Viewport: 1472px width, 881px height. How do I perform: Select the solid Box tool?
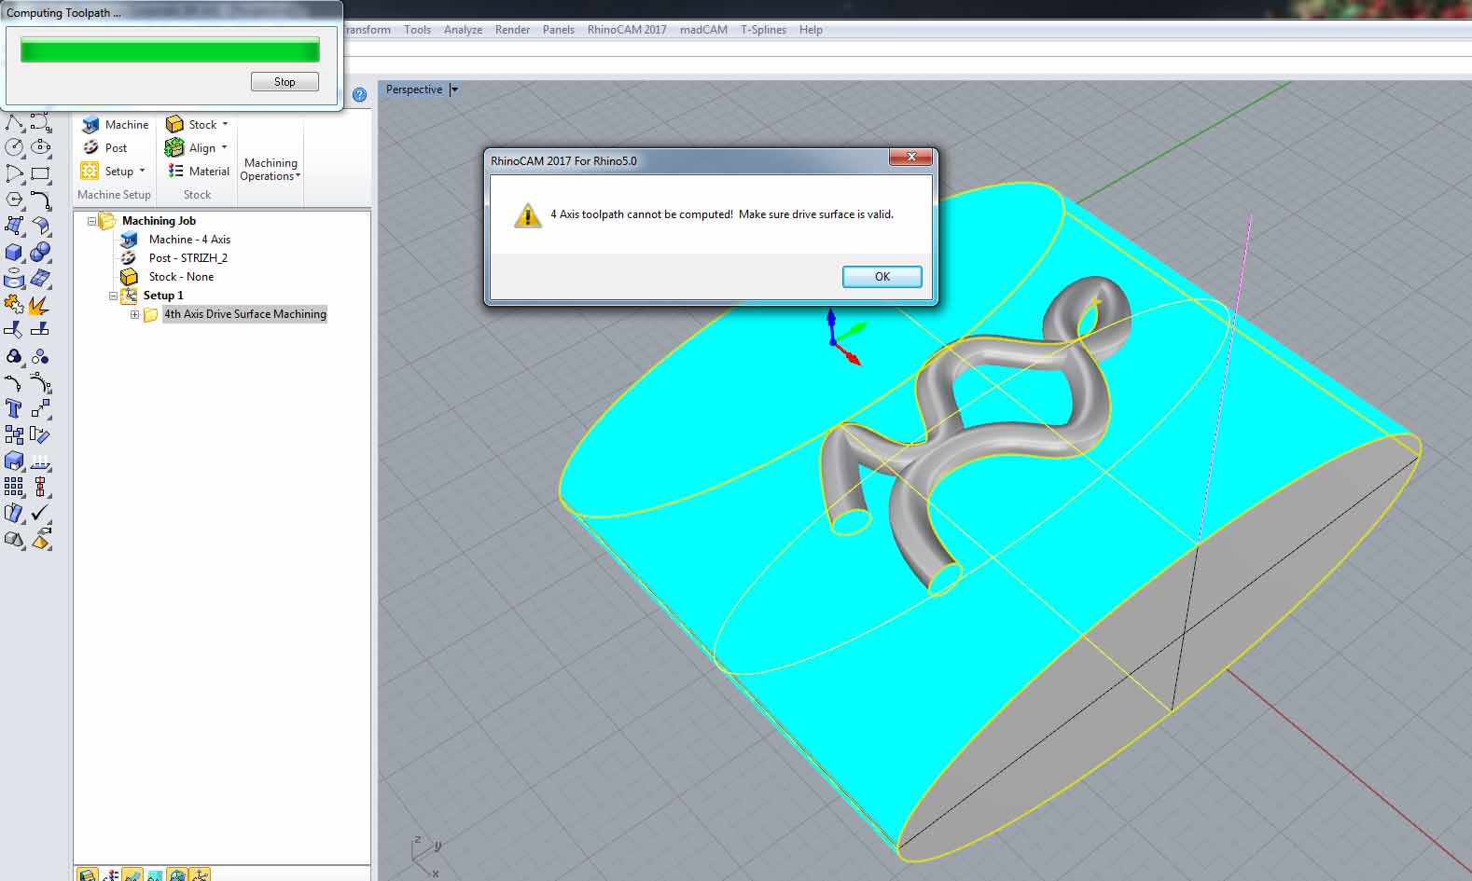coord(14,252)
